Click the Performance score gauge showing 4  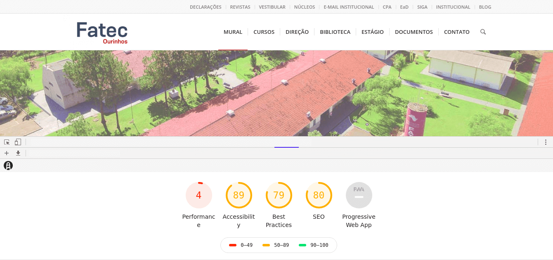click(199, 195)
